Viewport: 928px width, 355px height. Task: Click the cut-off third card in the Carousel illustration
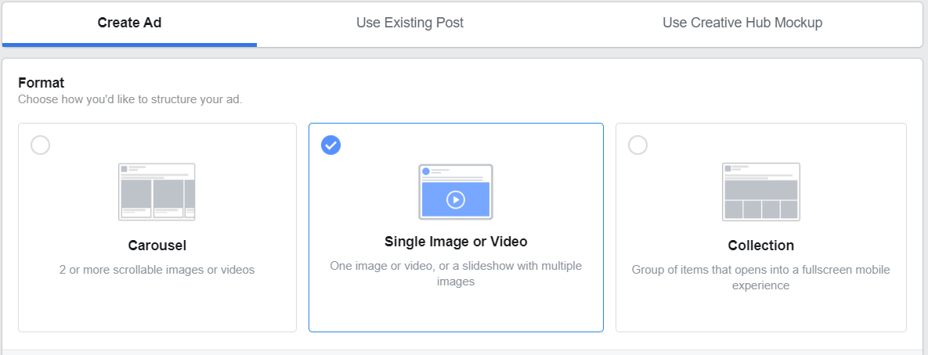pos(190,199)
